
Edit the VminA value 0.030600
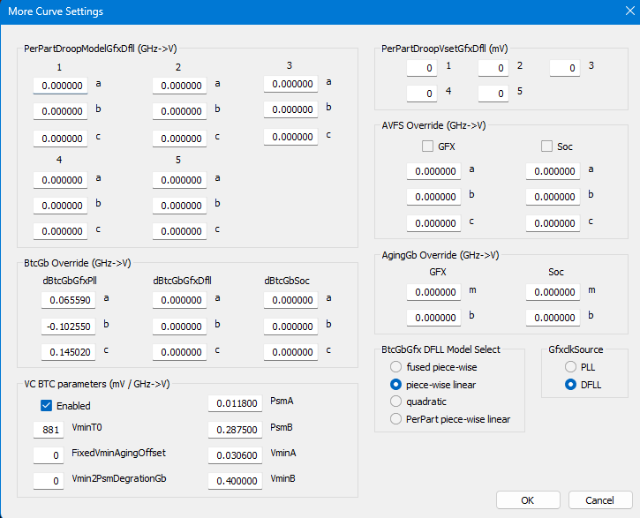pyautogui.click(x=235, y=455)
